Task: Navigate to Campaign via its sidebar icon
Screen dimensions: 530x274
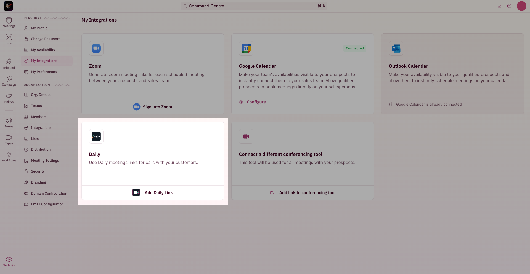Action: (x=9, y=81)
